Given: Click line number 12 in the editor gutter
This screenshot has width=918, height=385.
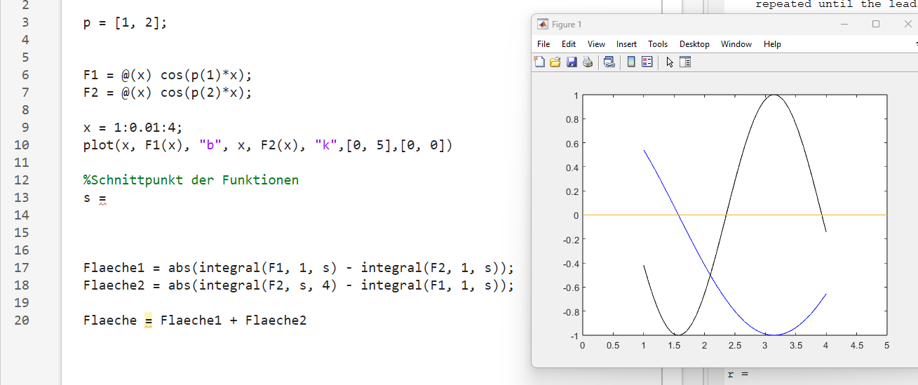Looking at the screenshot, I should pos(22,180).
